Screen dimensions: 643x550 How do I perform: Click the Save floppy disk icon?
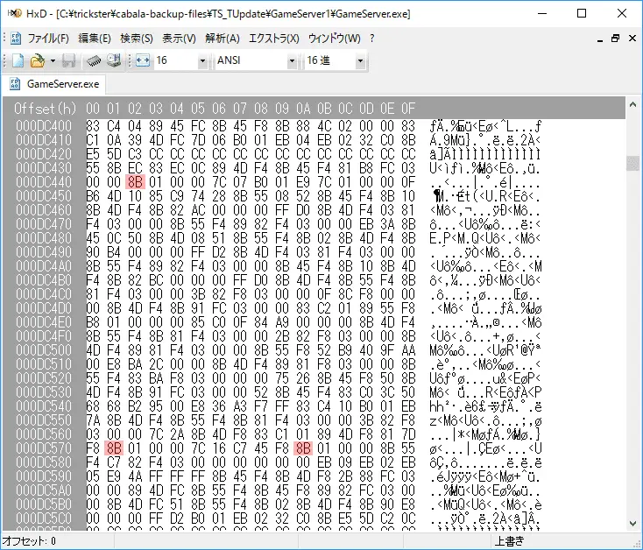pos(69,60)
